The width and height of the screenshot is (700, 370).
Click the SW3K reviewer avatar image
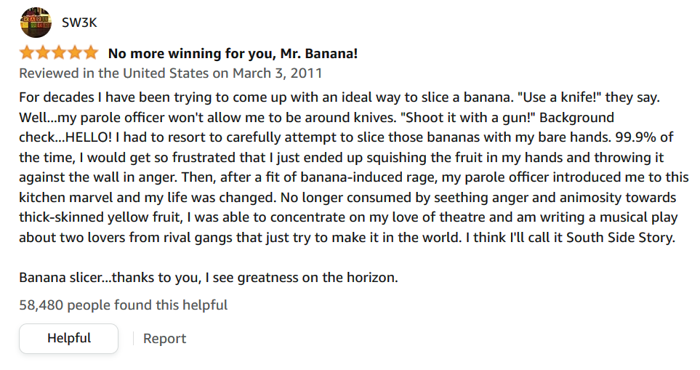(x=36, y=22)
